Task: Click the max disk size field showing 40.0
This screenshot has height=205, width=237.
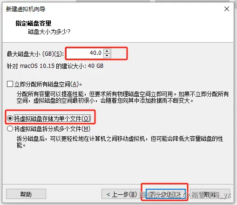Action: click(x=85, y=53)
